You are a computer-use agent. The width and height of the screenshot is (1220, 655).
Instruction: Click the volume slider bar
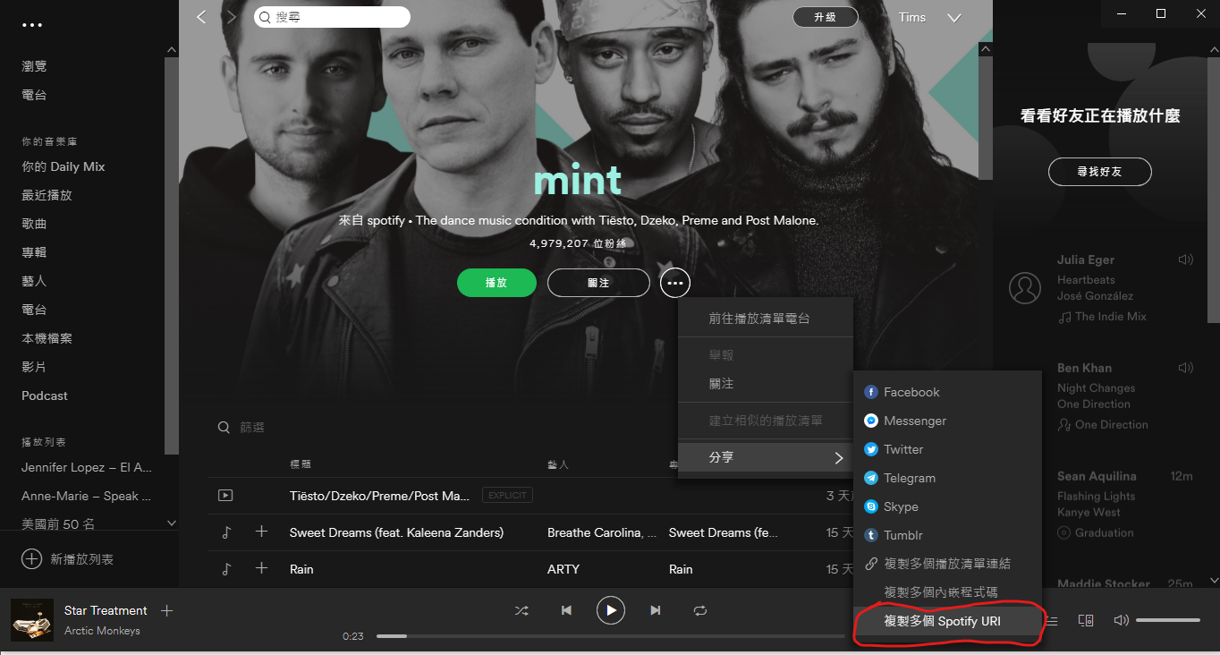point(1167,620)
